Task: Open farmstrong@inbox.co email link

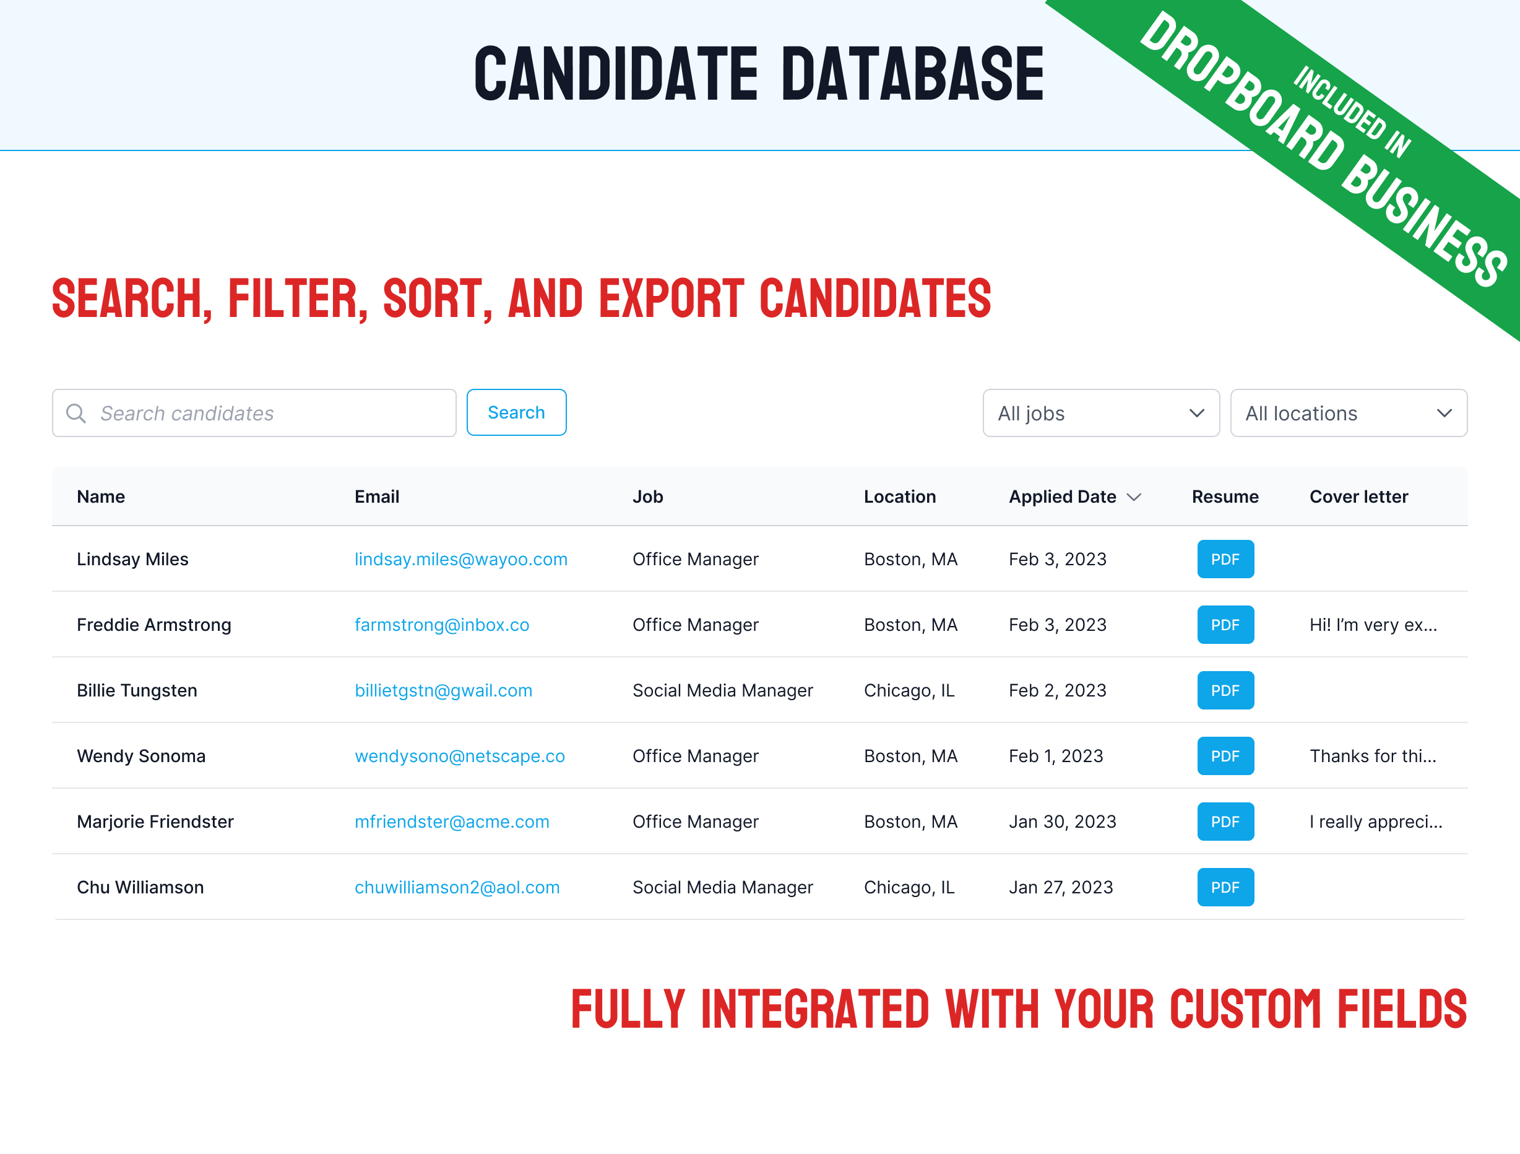Action: click(442, 625)
